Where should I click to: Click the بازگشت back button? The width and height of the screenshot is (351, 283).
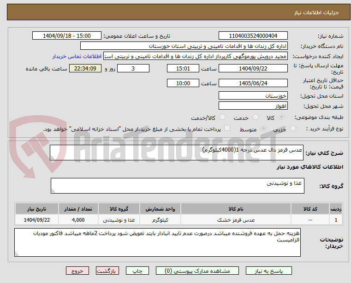coord(107,271)
